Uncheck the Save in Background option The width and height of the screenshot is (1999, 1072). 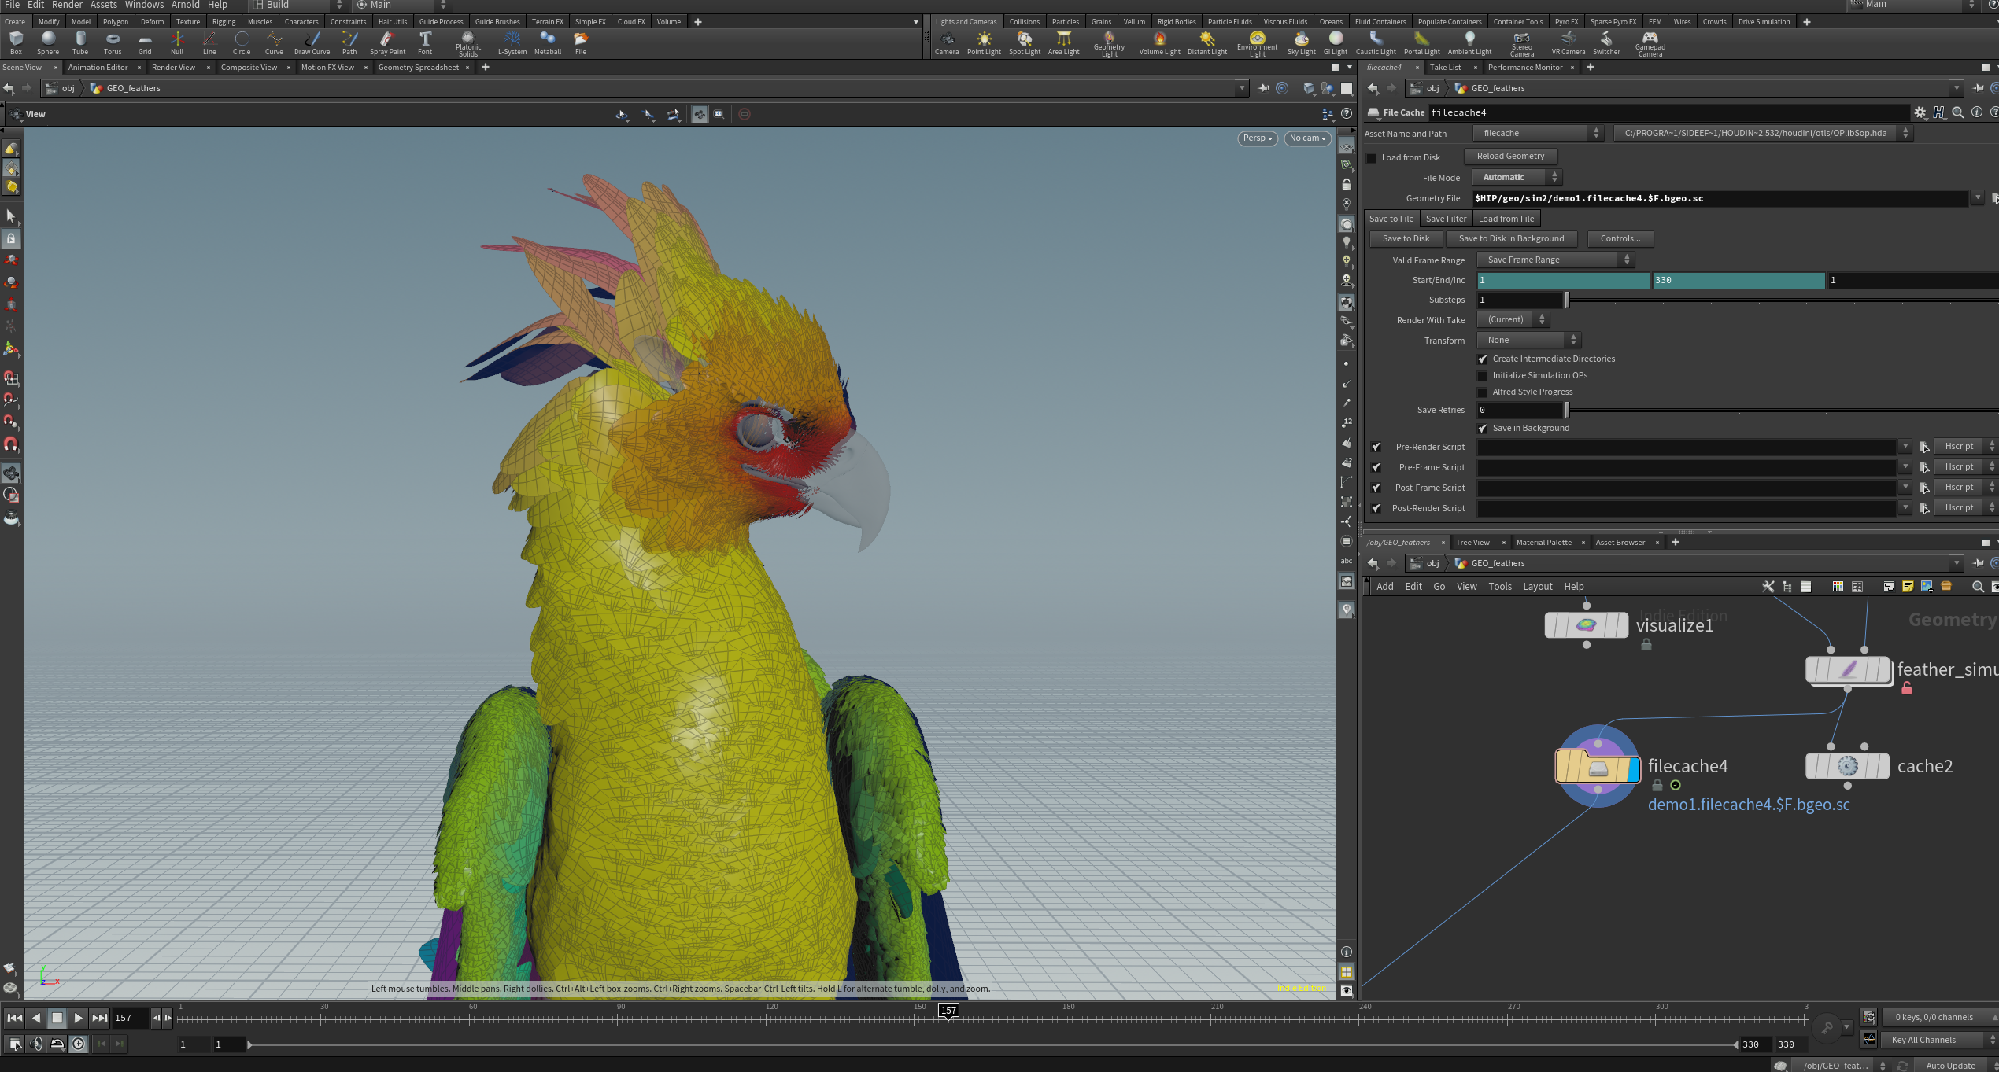tap(1483, 428)
